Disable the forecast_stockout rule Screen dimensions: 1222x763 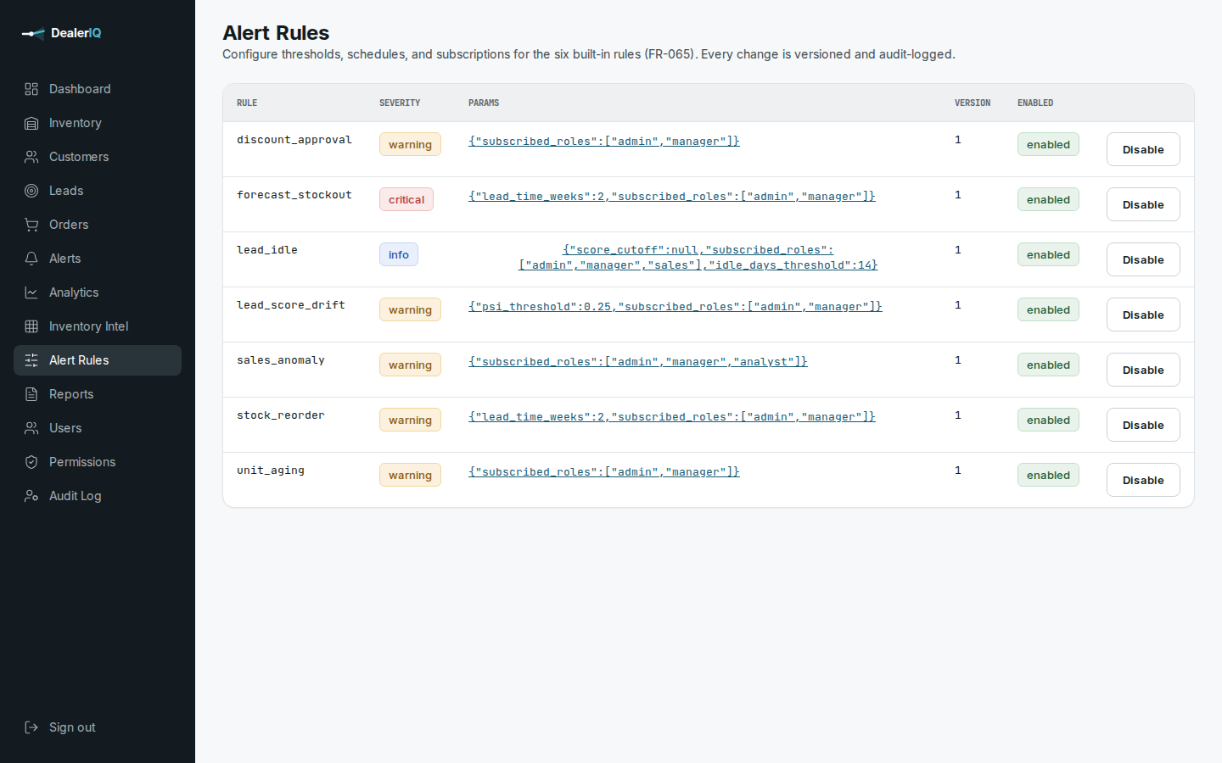click(1143, 204)
